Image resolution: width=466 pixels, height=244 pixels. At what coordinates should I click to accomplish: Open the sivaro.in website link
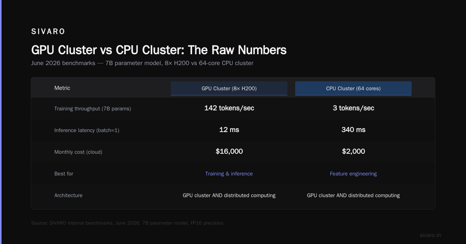430,235
